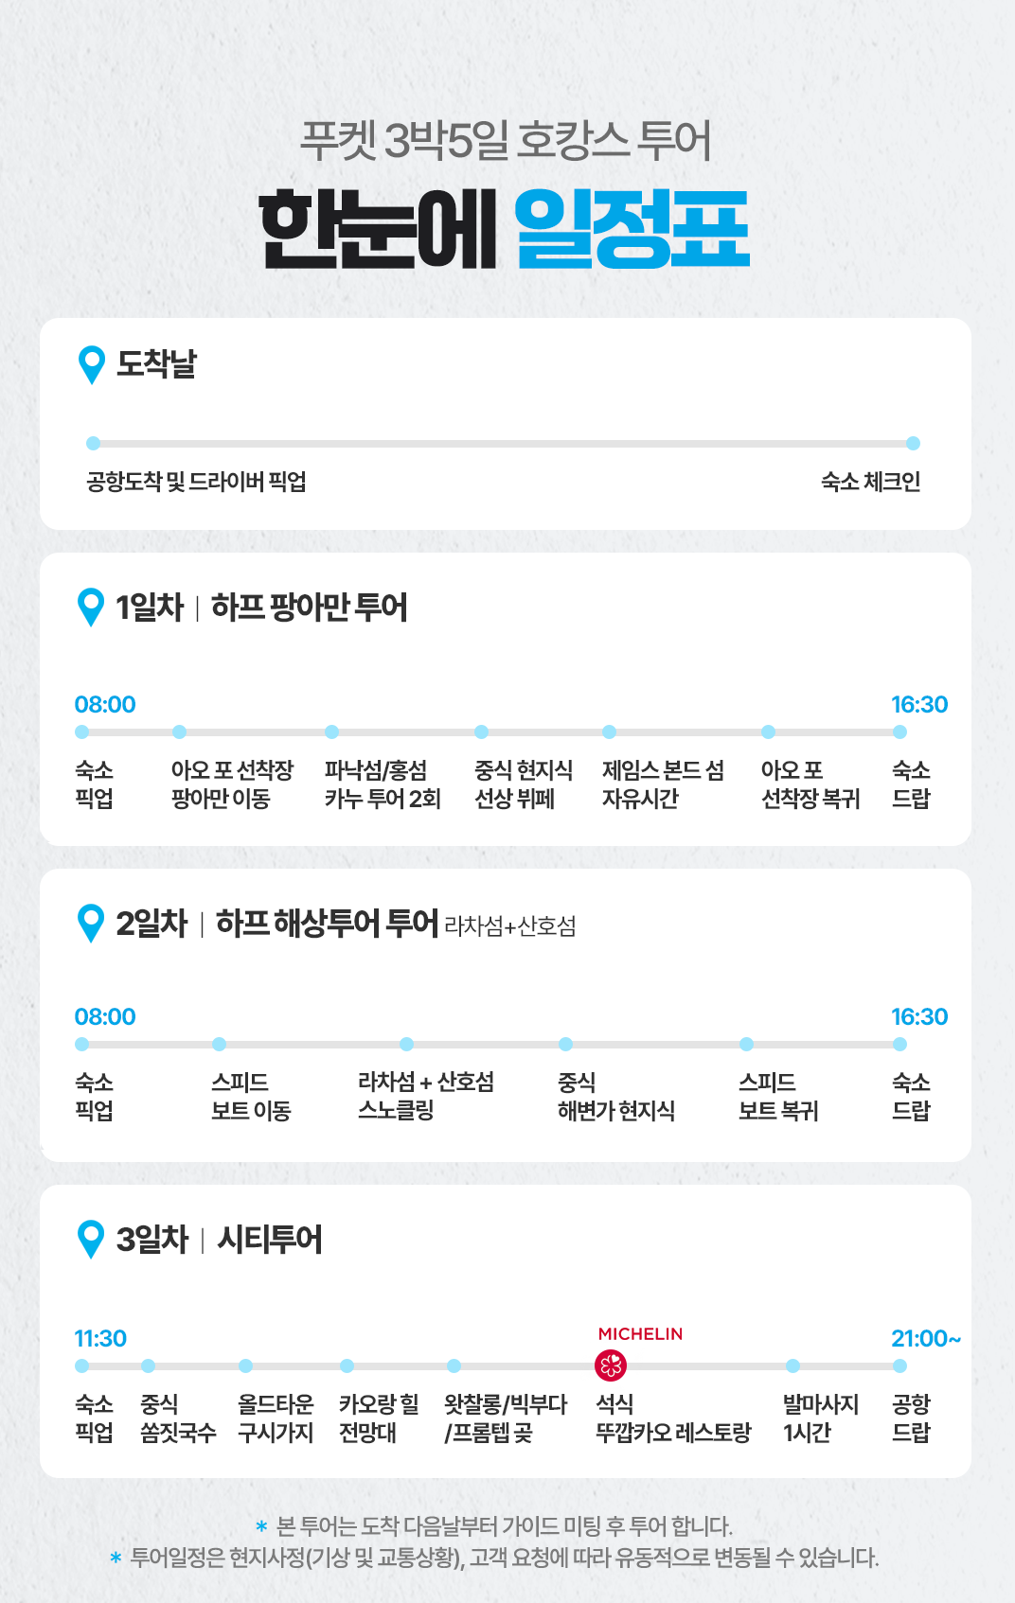The width and height of the screenshot is (1015, 1603).
Task: Click the 공항도착 및 드라이버 픽업 label
Action: click(x=196, y=482)
